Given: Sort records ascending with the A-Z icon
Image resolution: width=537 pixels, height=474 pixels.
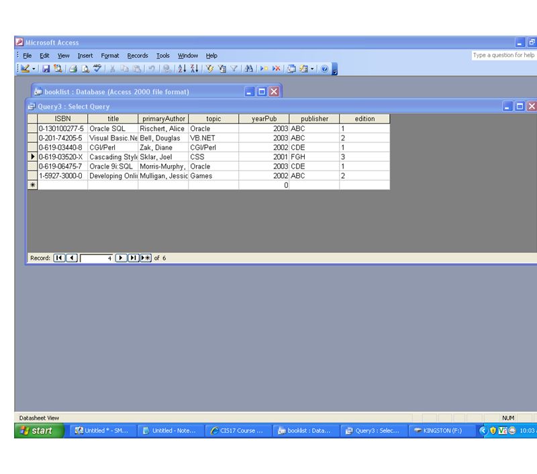Looking at the screenshot, I should point(182,68).
